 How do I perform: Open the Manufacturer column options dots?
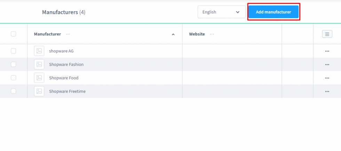tap(68, 34)
